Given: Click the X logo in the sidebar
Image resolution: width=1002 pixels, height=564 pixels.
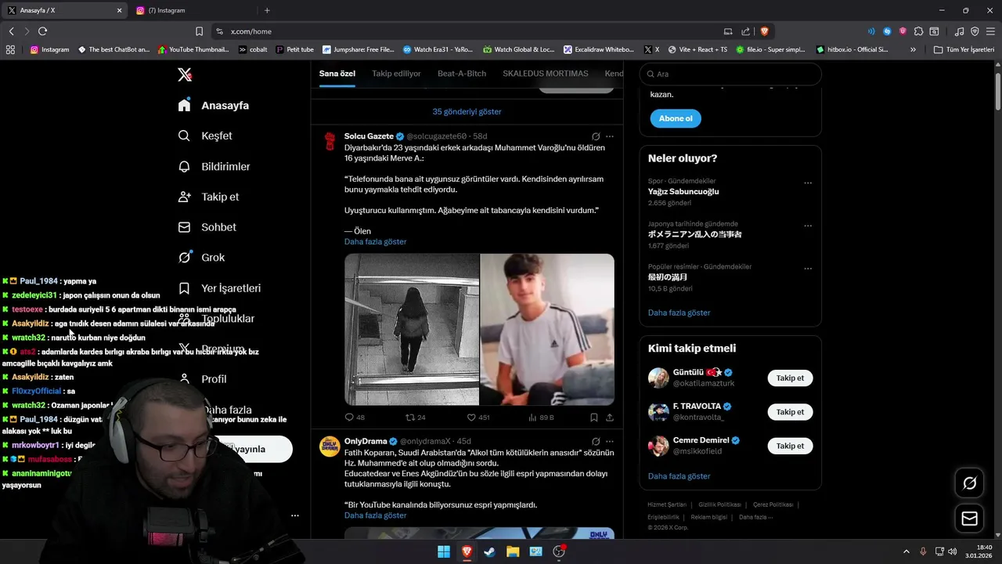Looking at the screenshot, I should 185,74.
